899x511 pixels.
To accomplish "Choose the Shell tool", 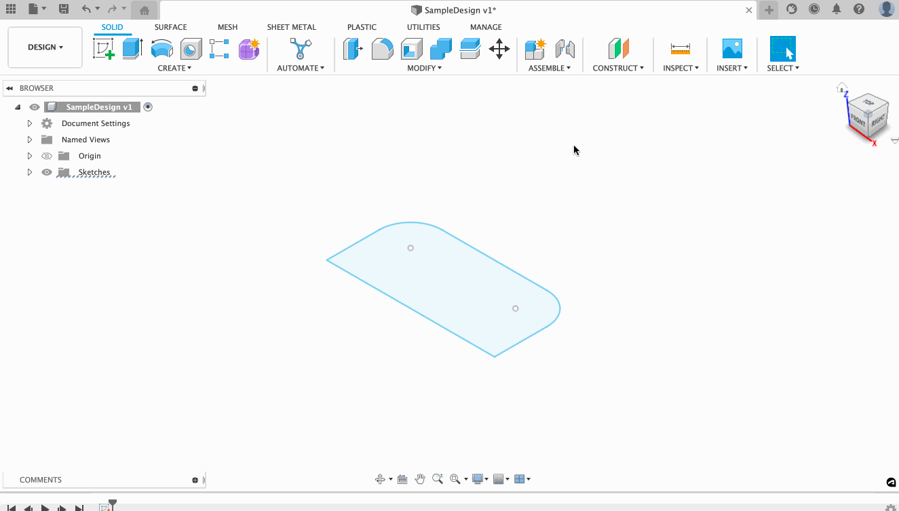I will [x=411, y=49].
